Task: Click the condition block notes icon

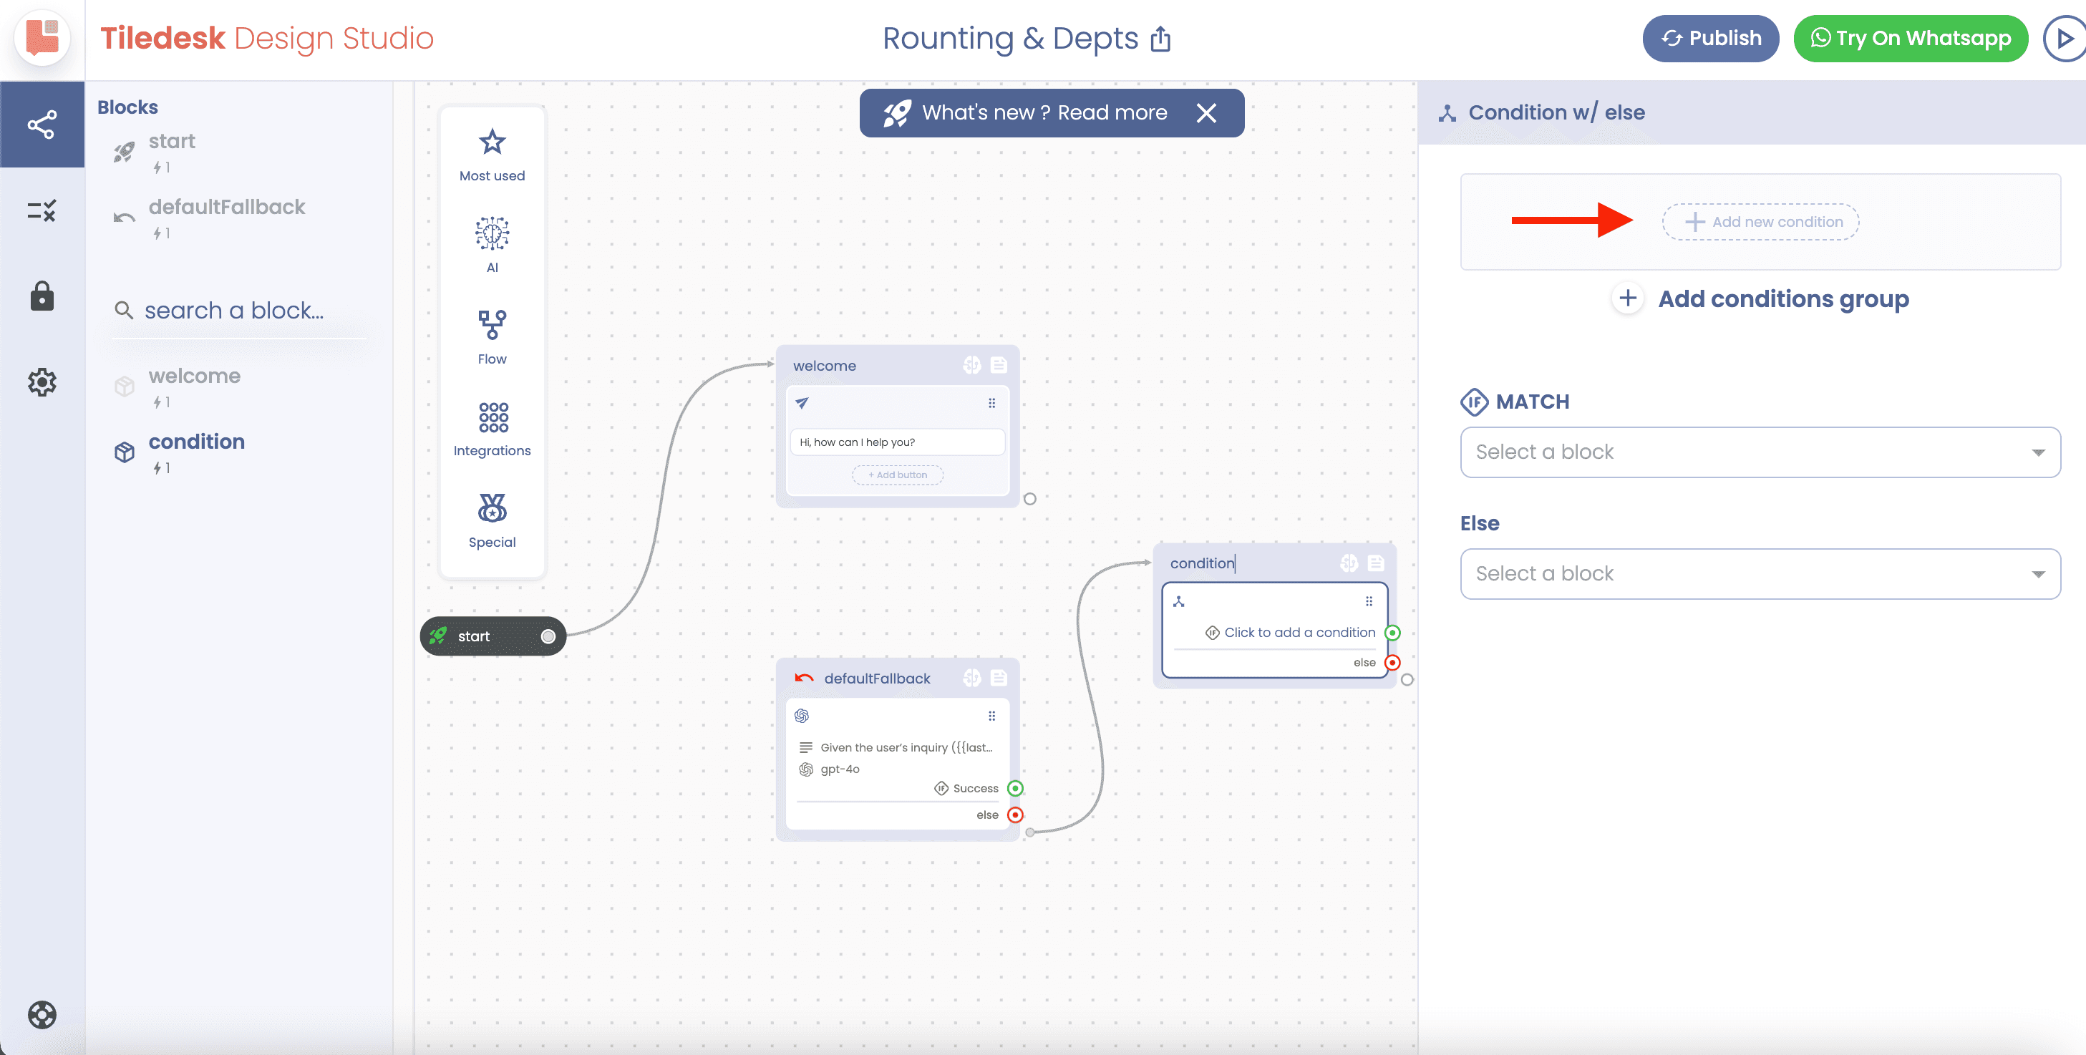Action: tap(1375, 563)
